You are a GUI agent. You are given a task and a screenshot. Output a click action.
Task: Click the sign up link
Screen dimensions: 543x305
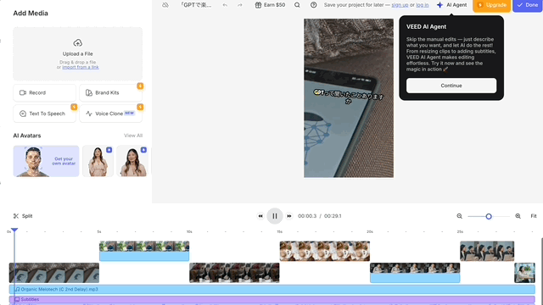tap(400, 5)
